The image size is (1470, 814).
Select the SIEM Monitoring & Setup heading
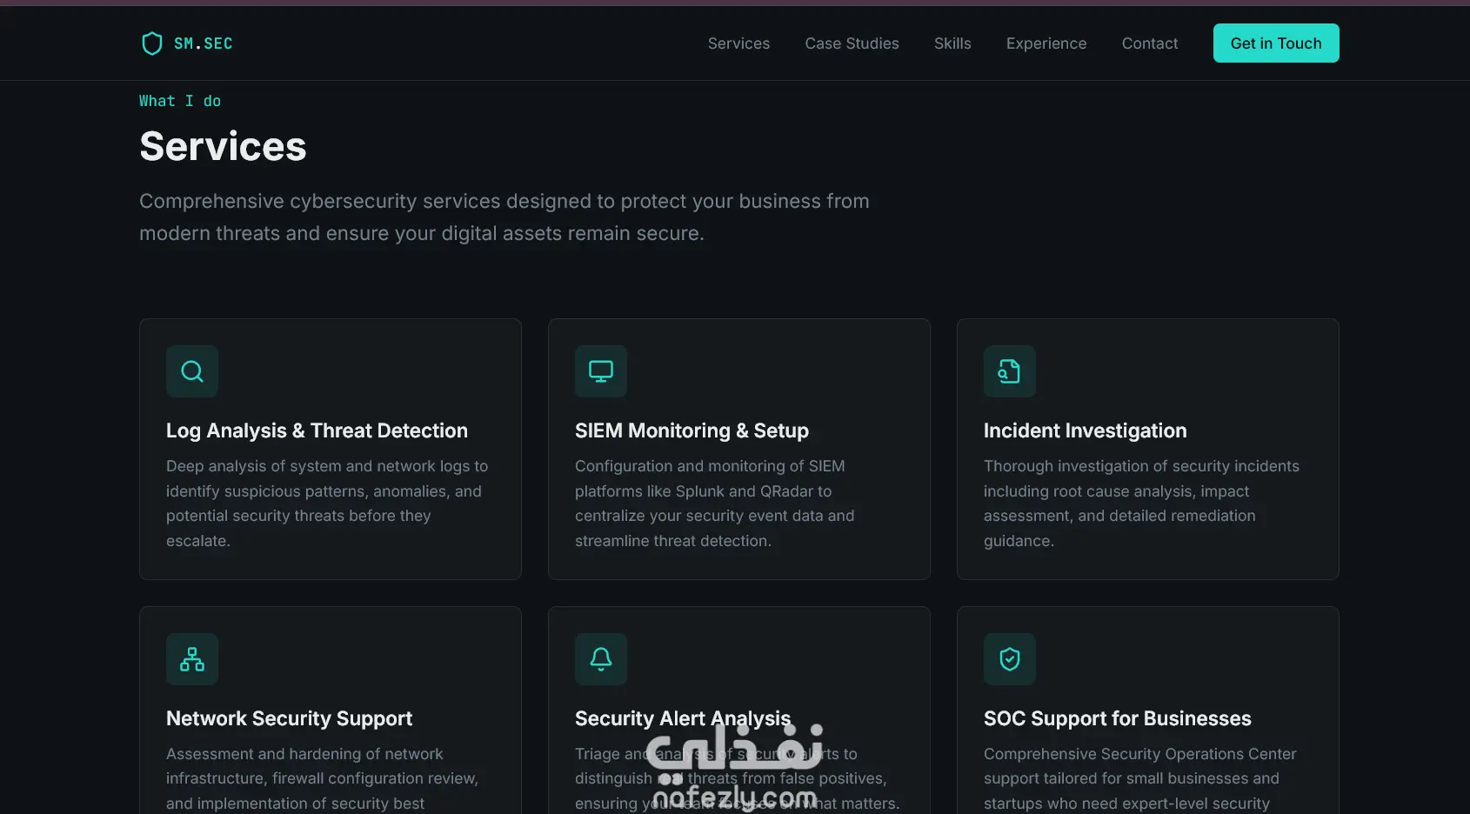692,430
